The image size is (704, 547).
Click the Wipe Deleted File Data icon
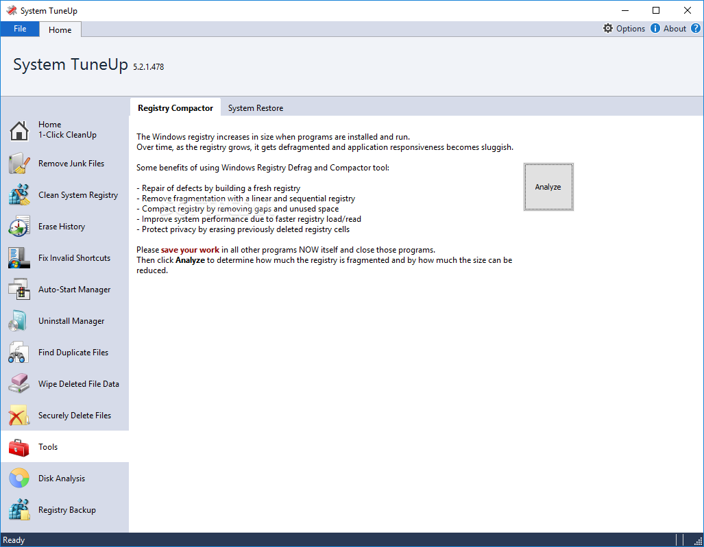[x=19, y=384]
